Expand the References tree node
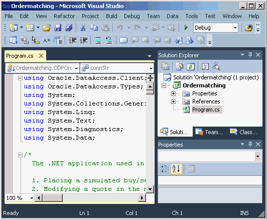 coord(173,102)
